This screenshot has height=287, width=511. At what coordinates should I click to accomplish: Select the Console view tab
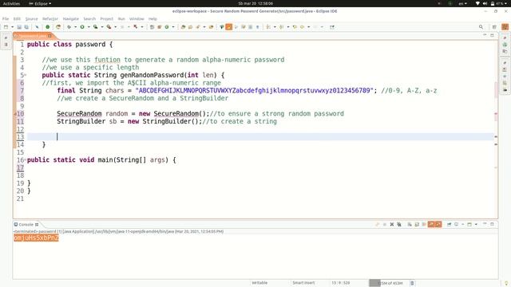[x=26, y=225]
